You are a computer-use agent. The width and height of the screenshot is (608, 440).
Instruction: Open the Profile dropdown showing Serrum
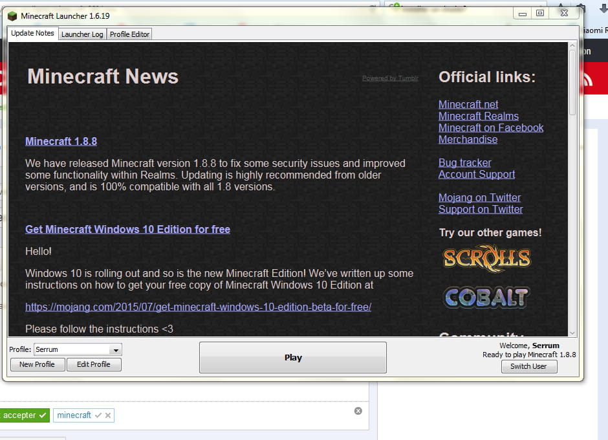click(x=78, y=349)
